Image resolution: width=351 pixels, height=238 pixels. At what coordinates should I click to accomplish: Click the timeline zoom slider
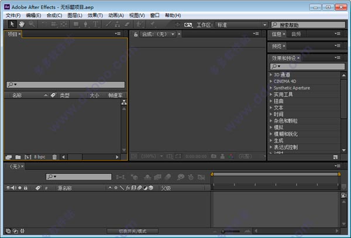230,232
